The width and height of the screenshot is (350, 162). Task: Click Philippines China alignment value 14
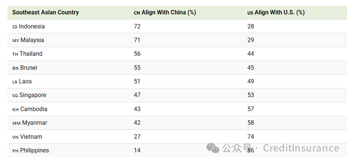point(137,150)
